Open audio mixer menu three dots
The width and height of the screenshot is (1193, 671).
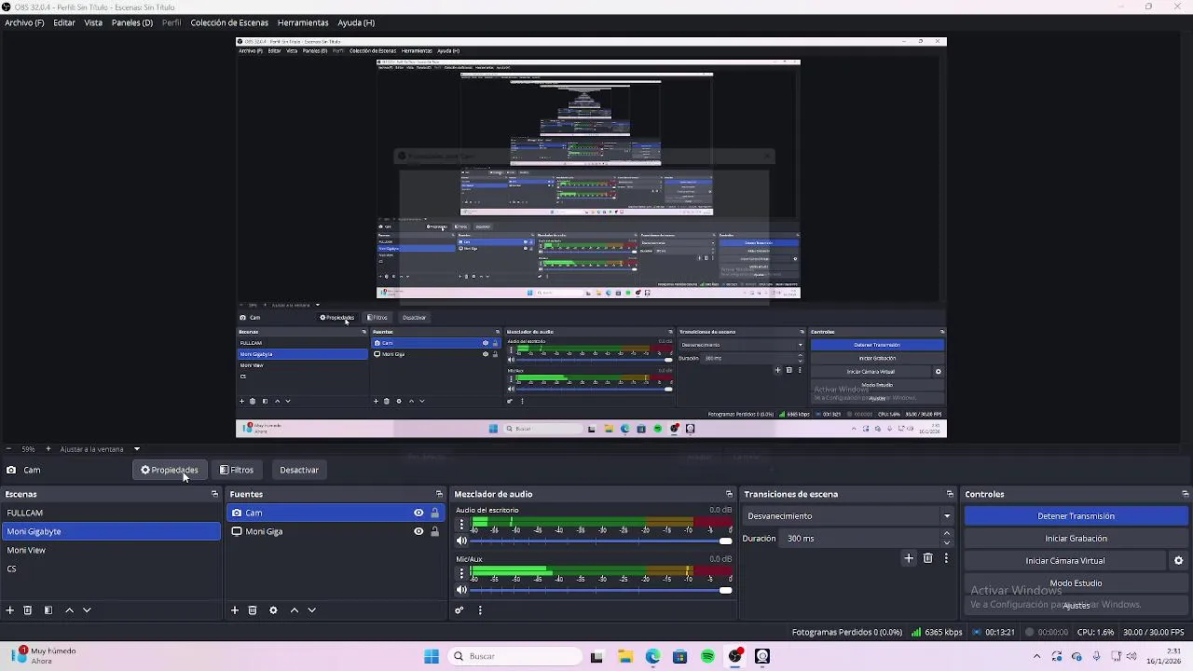point(480,610)
